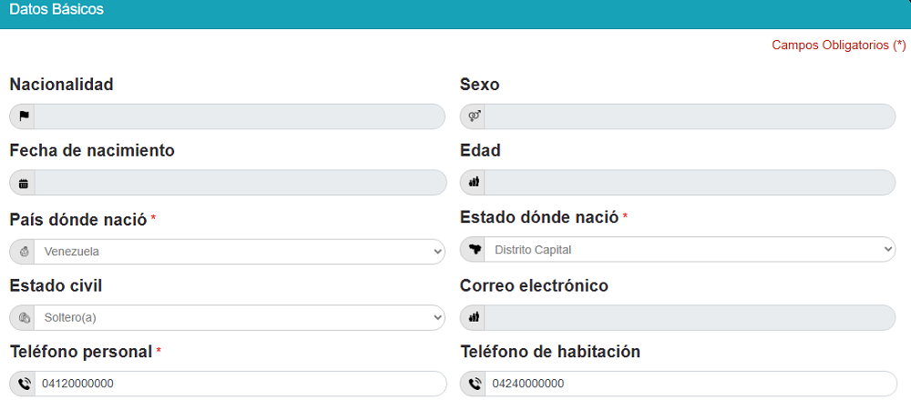Click the Teléfono de habitación label
Viewport: 911px width, 410px height.
coord(550,352)
